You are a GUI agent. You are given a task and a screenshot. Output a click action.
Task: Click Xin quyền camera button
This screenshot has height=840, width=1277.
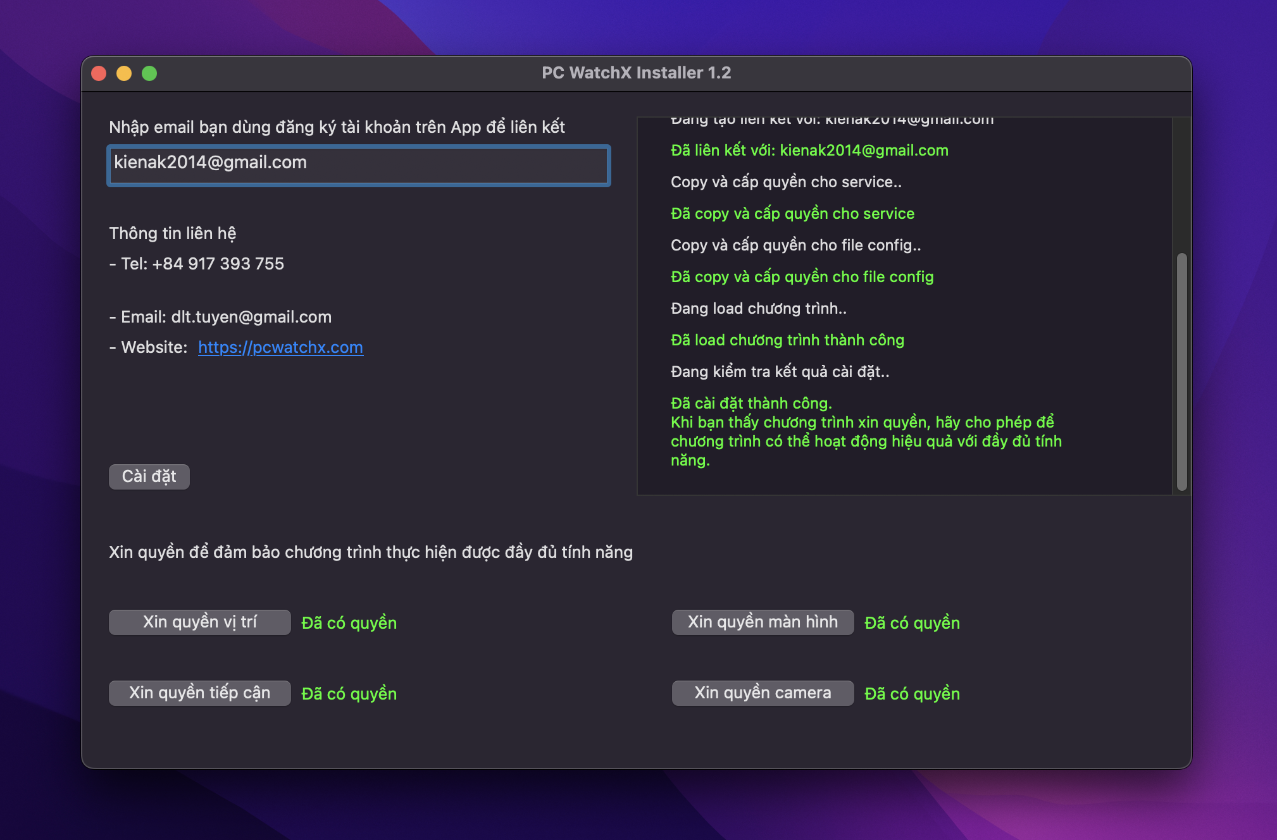coord(763,693)
